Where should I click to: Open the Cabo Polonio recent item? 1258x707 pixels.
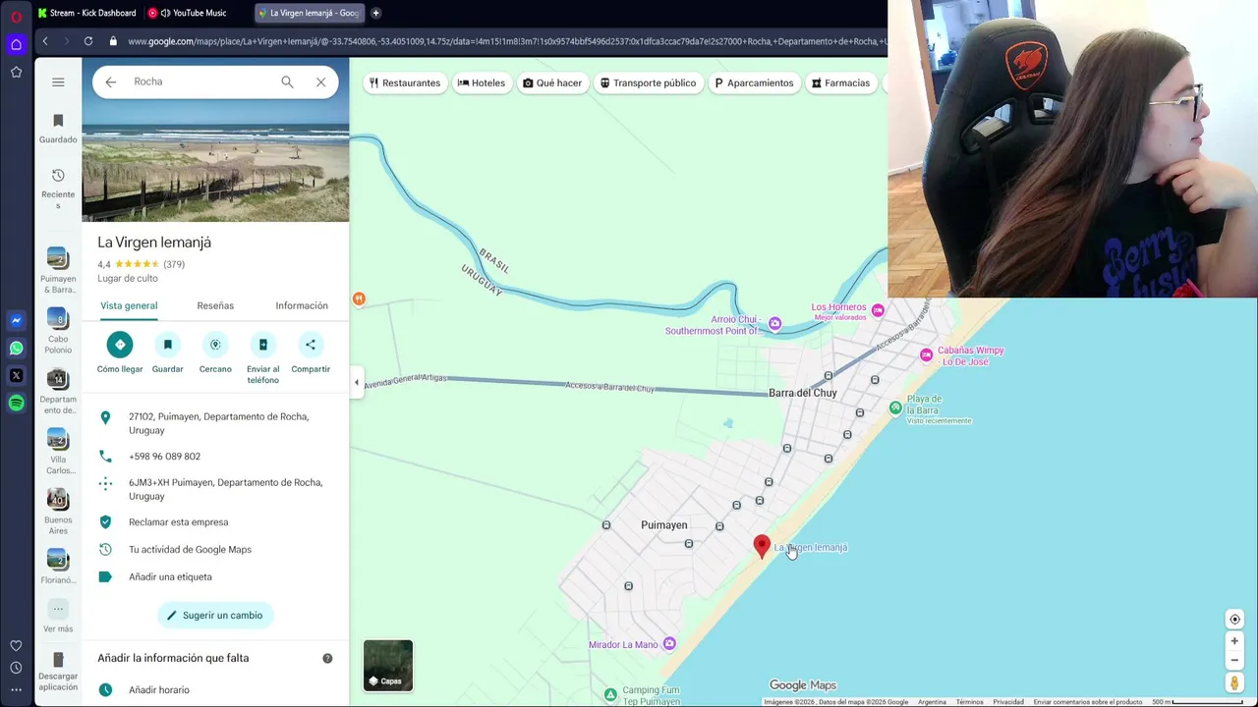(58, 331)
